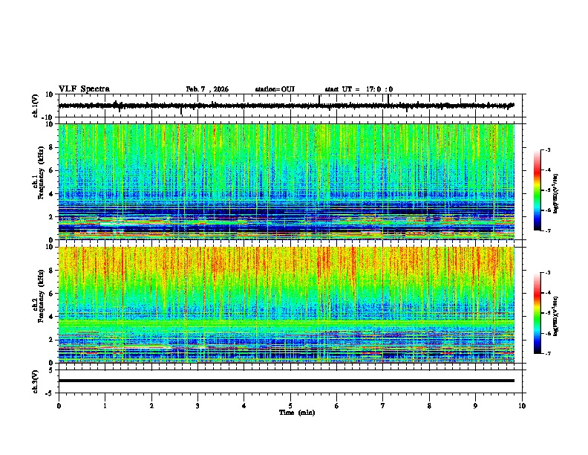
Task: Click the time axis tick label "5"
Action: point(290,406)
